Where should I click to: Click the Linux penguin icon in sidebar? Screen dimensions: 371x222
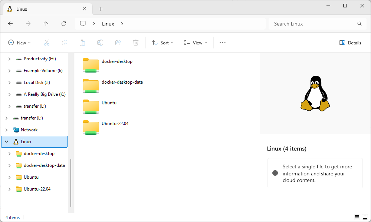16,142
